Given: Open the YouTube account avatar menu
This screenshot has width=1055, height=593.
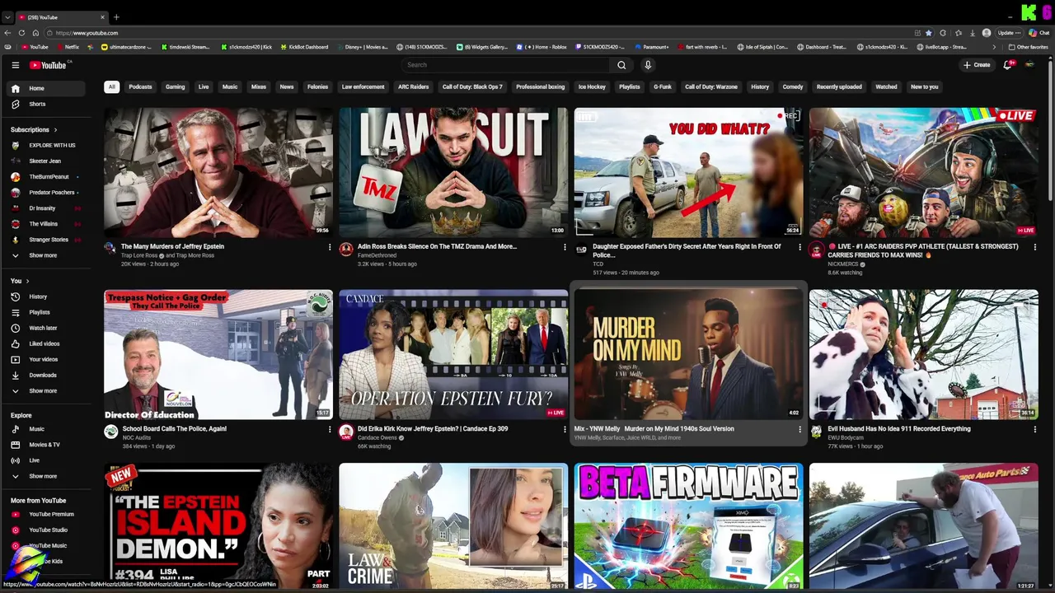Looking at the screenshot, I should click(1029, 65).
